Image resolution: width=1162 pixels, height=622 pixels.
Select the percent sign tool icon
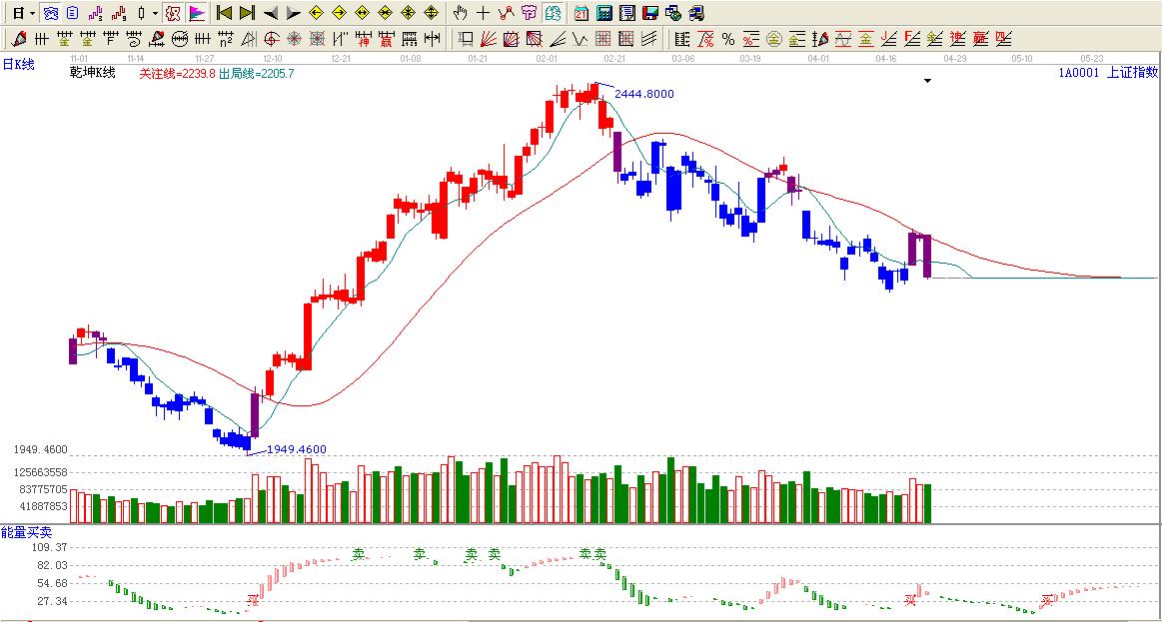pyautogui.click(x=727, y=39)
